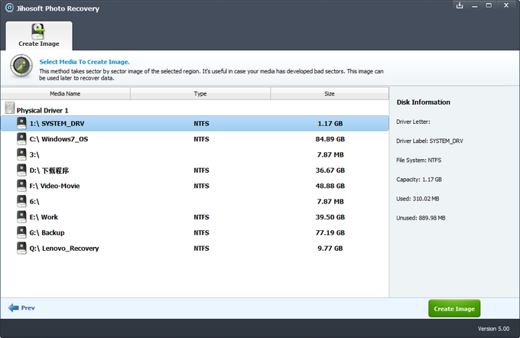
Task: Close the Jihosoft Photo Recovery window
Action: (506, 5)
